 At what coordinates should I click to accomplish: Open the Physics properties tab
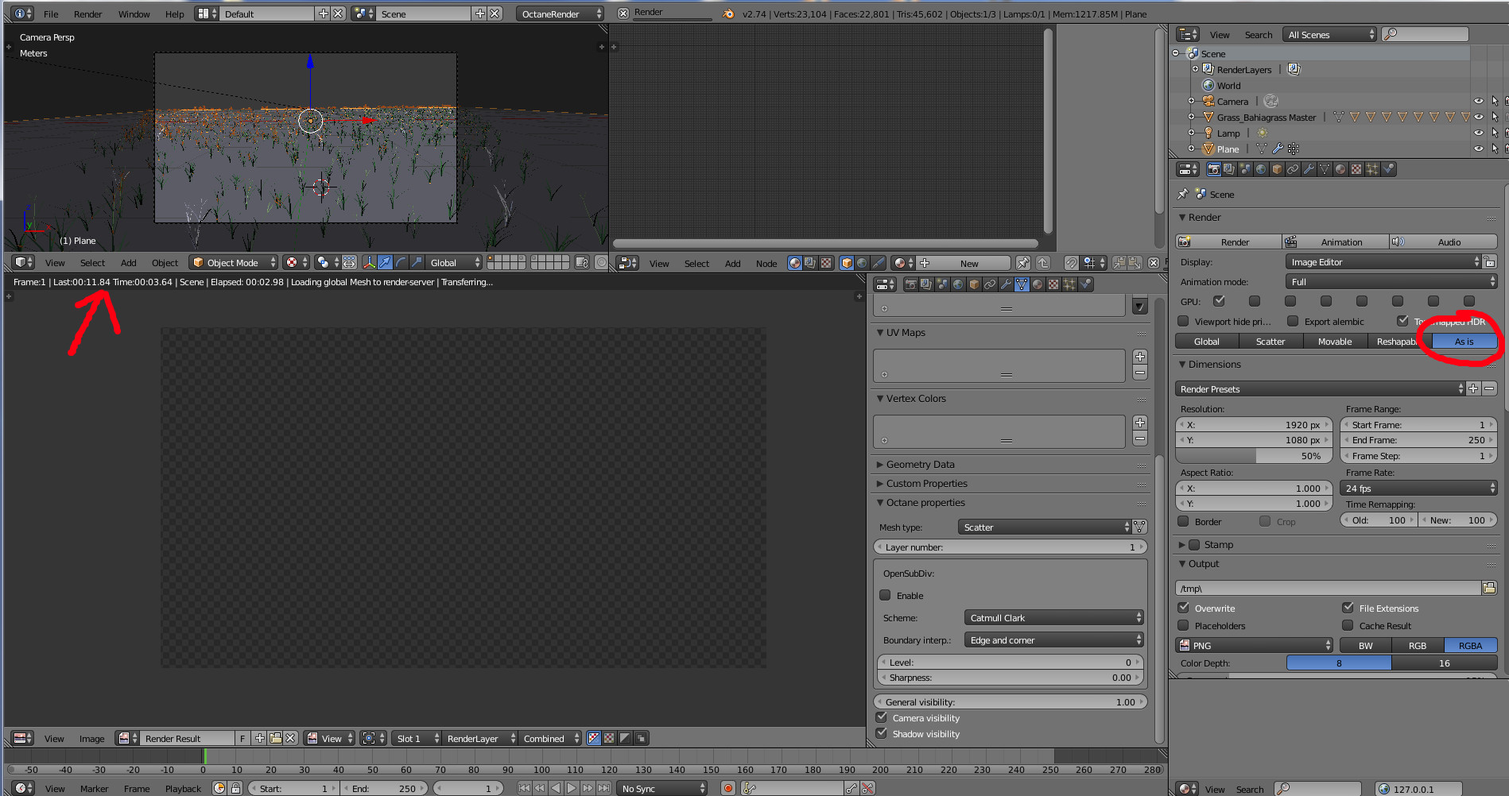pyautogui.click(x=1388, y=169)
